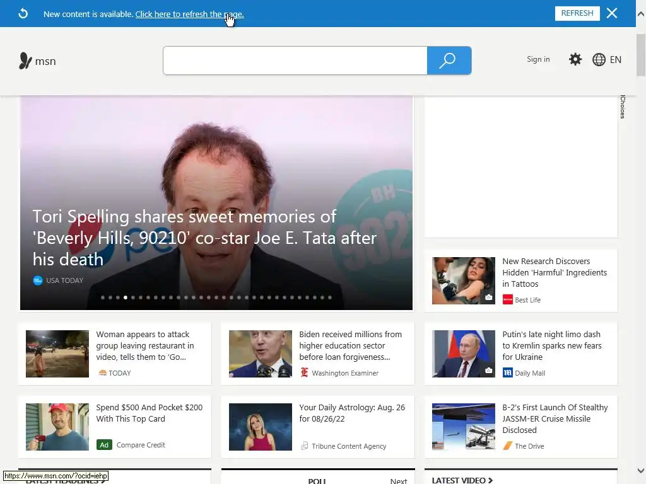This screenshot has height=484, width=646.
Task: Click the magnifying glass search button
Action: tap(449, 60)
